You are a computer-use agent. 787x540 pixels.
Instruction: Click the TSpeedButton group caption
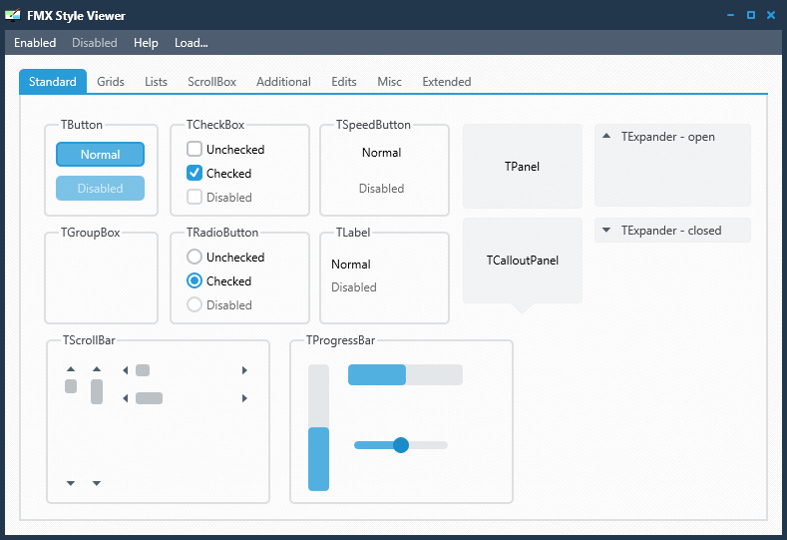coord(373,125)
